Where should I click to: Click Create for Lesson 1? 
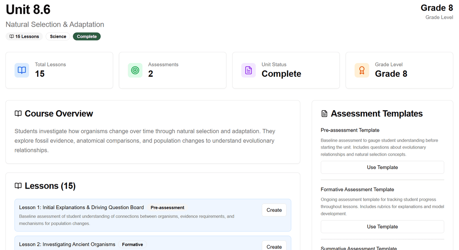click(274, 210)
